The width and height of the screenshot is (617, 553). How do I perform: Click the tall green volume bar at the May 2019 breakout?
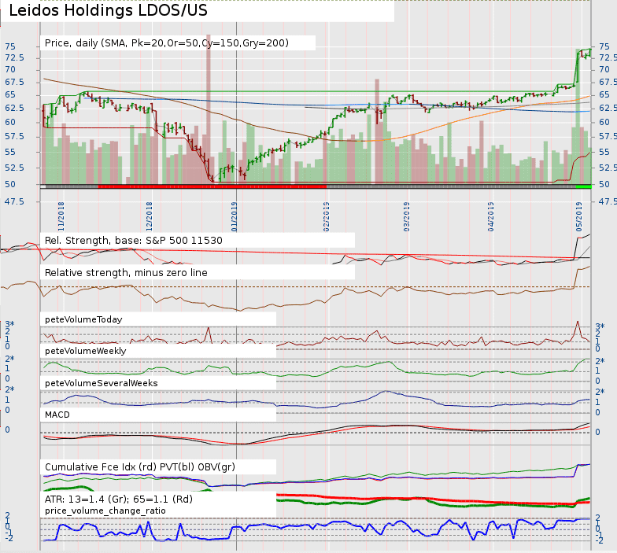pyautogui.click(x=578, y=116)
